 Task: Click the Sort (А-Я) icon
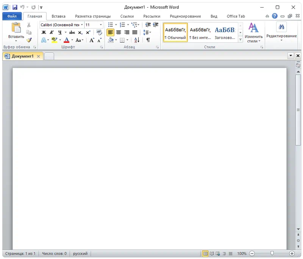pos(137,40)
